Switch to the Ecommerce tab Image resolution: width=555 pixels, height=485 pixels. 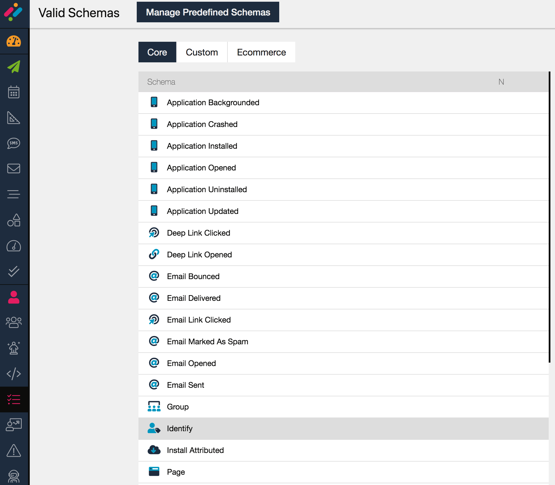[261, 52]
